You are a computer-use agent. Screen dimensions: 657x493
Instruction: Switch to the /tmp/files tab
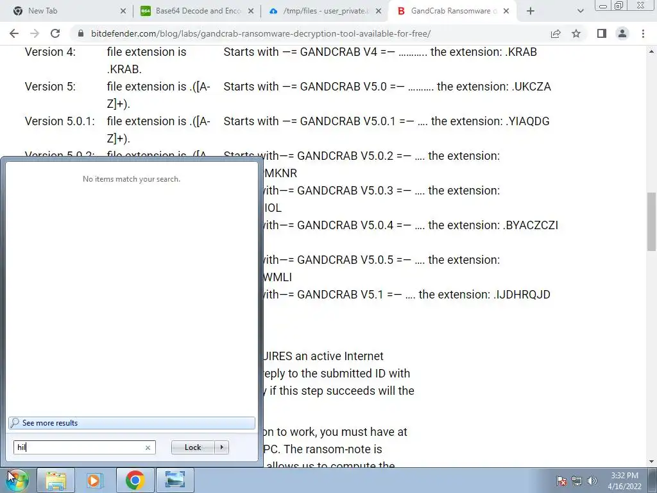pyautogui.click(x=325, y=11)
